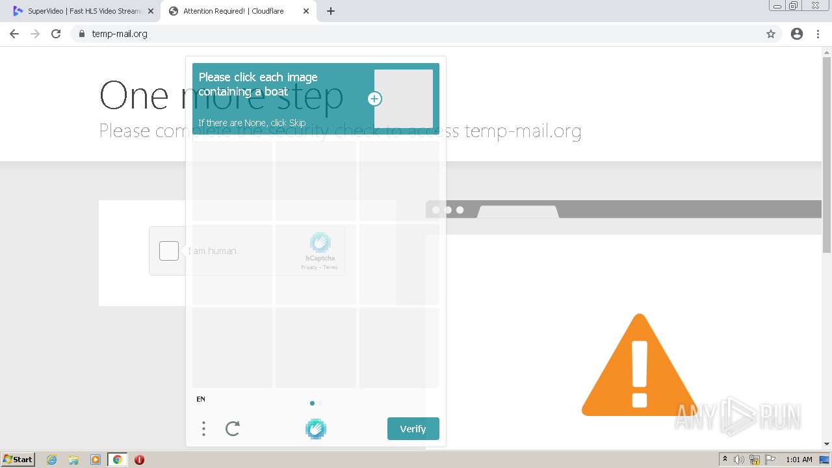This screenshot has height=468, width=832.
Task: Bookmark this page with star icon
Action: [771, 34]
